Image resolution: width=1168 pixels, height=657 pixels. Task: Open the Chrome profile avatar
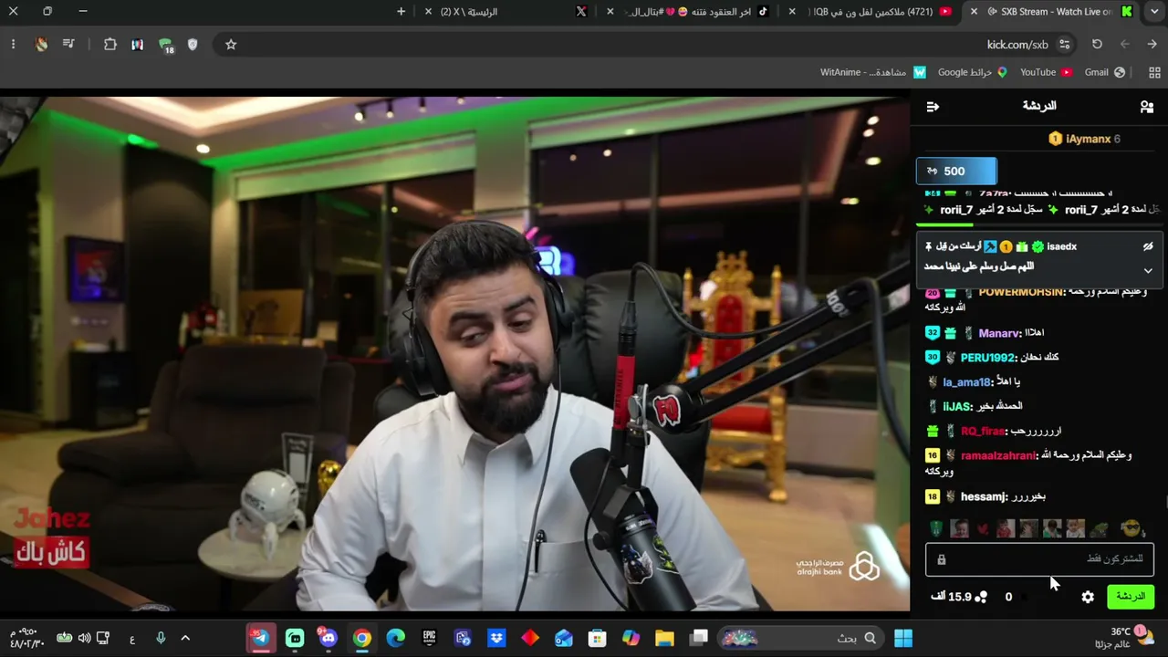41,45
